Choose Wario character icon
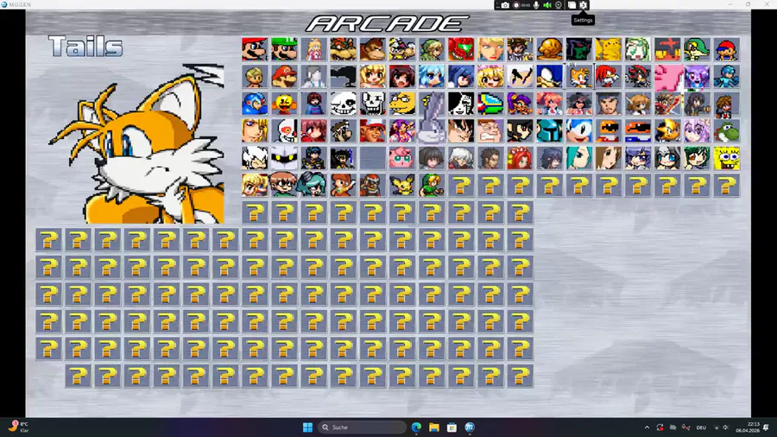This screenshot has height=437, width=777. [x=401, y=49]
